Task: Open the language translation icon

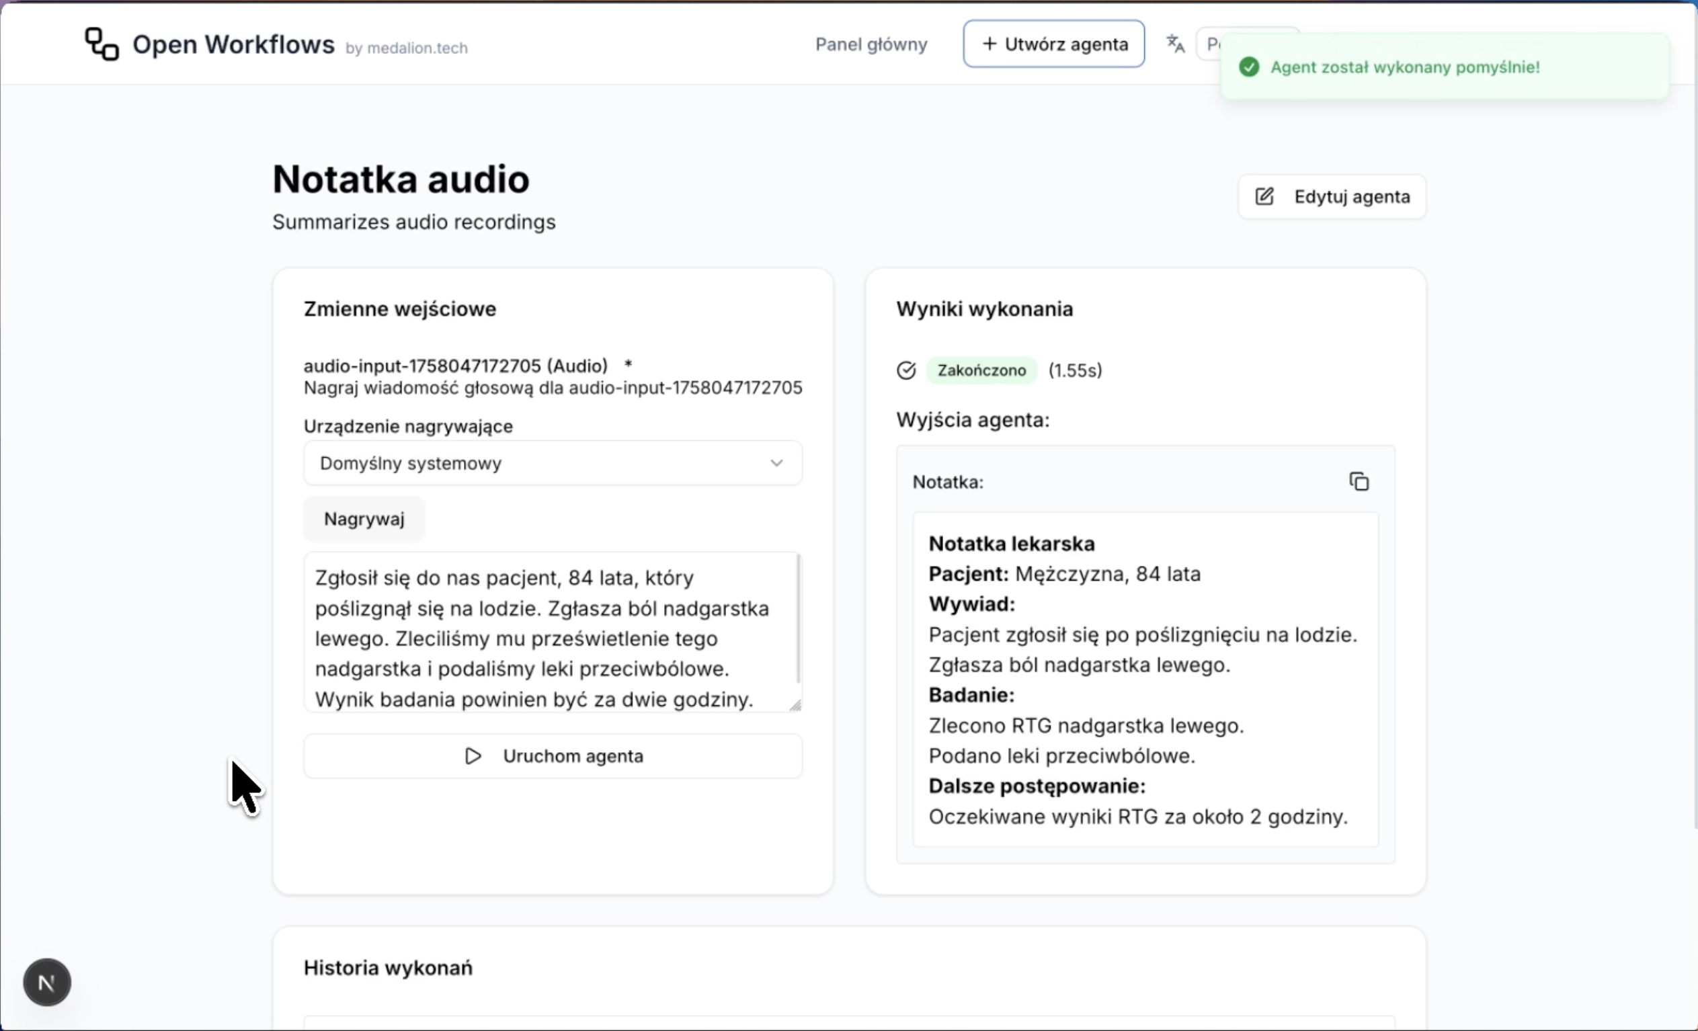Action: 1174,44
